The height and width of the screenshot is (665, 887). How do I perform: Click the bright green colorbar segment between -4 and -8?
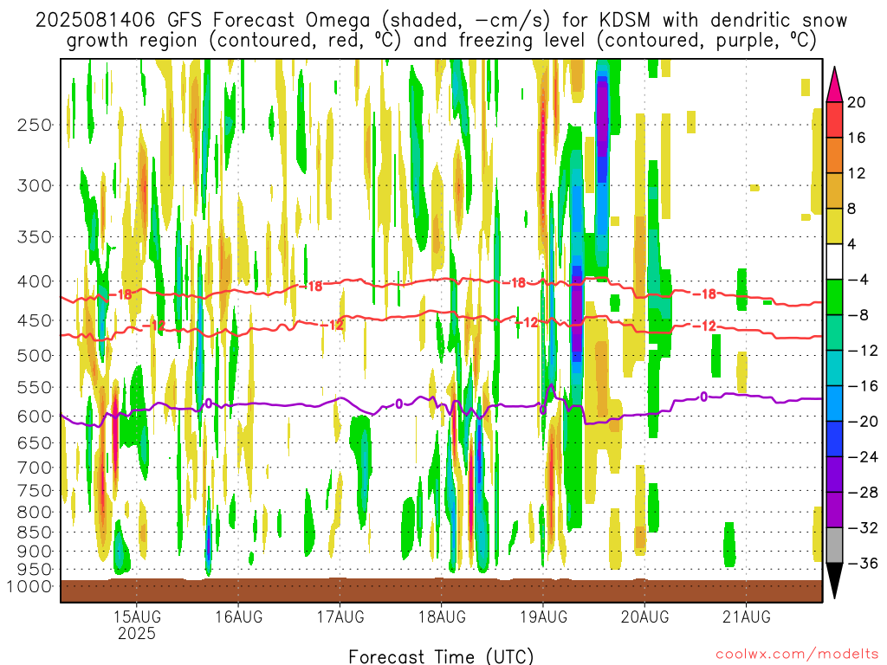coord(834,298)
